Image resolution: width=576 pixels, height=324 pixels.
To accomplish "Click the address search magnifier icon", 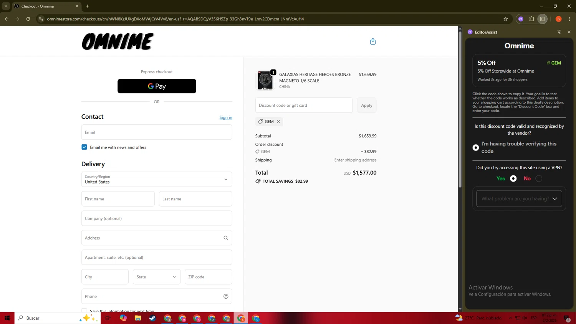I will (x=226, y=238).
